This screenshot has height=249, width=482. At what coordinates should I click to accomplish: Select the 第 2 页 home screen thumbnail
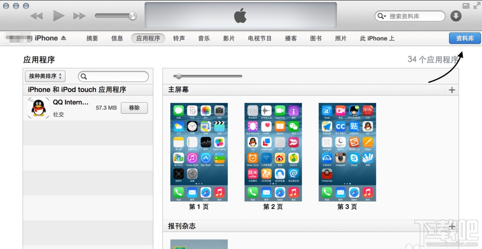273,152
